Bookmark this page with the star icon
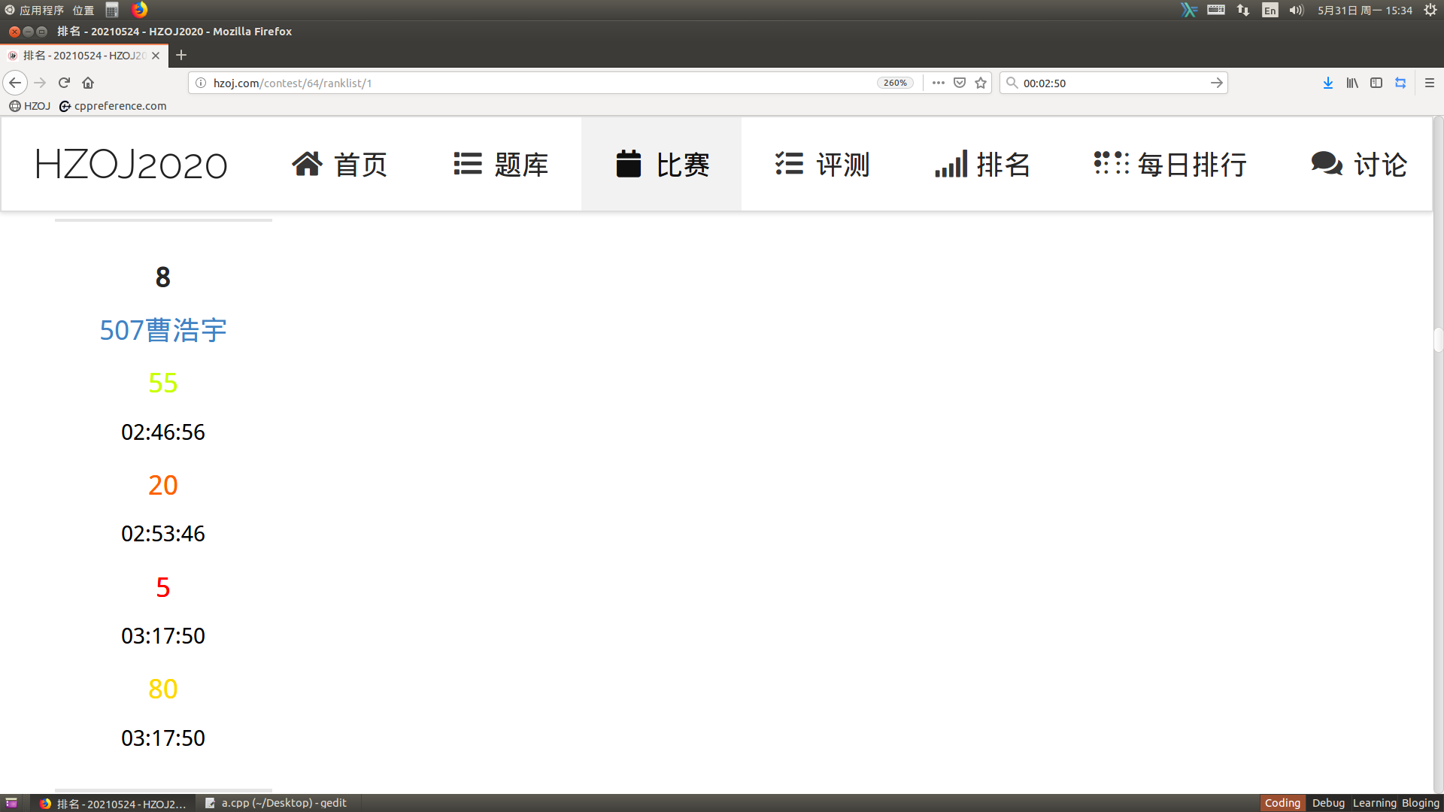 (981, 83)
